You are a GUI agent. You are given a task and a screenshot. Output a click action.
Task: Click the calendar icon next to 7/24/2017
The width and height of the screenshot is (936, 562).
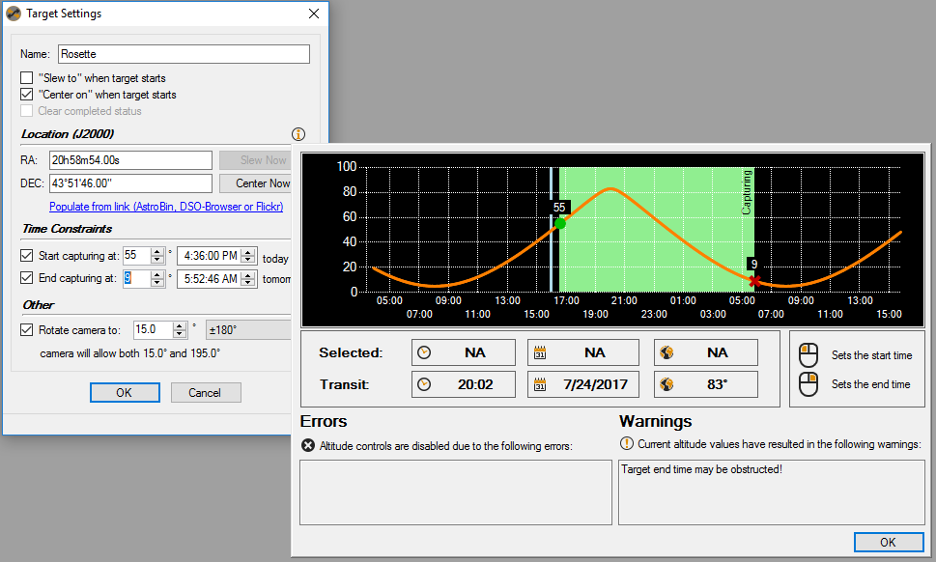540,384
